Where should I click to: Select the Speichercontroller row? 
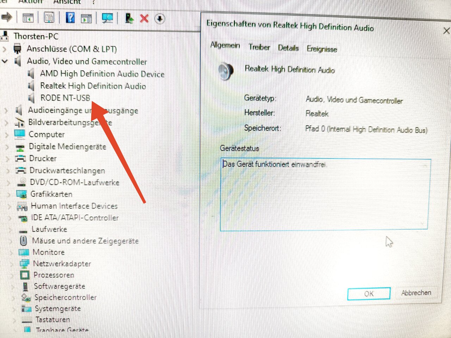[66, 297]
